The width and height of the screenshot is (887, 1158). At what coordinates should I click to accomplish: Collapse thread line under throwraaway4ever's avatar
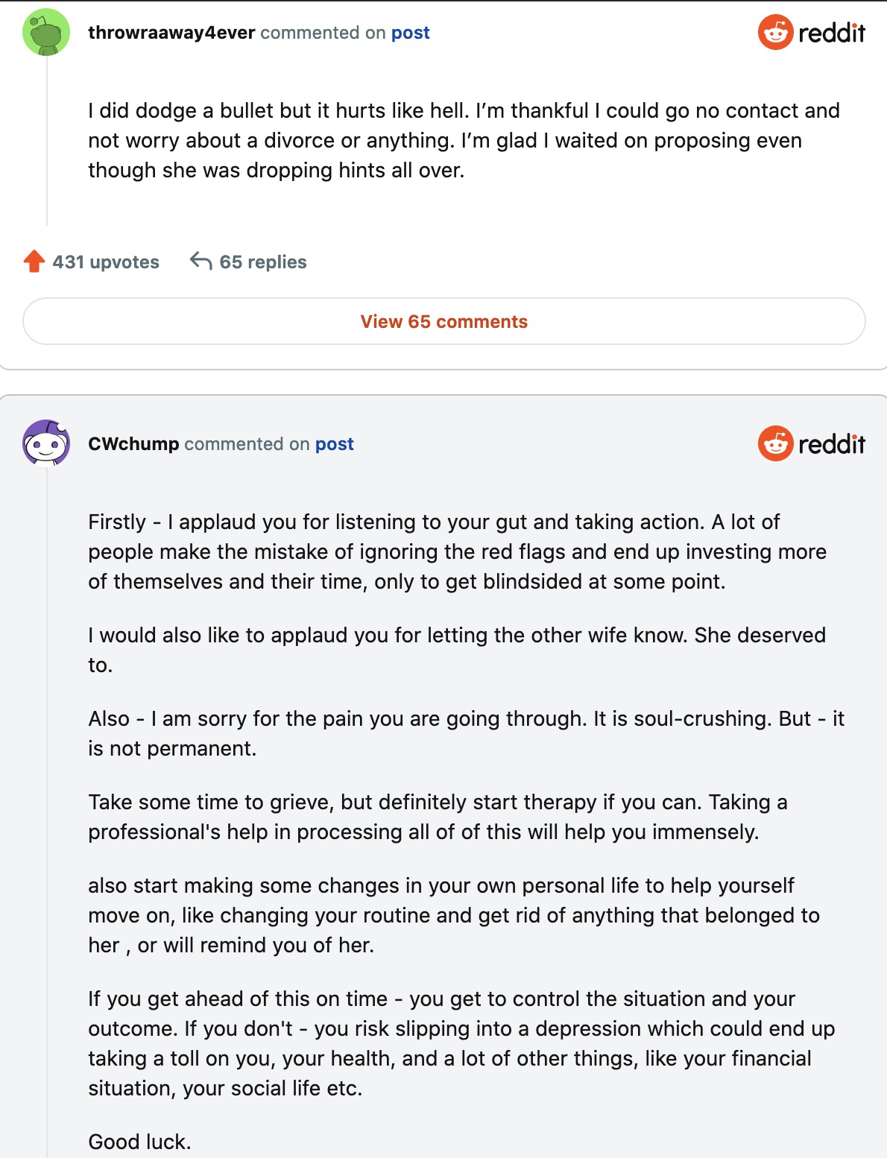pyautogui.click(x=47, y=142)
